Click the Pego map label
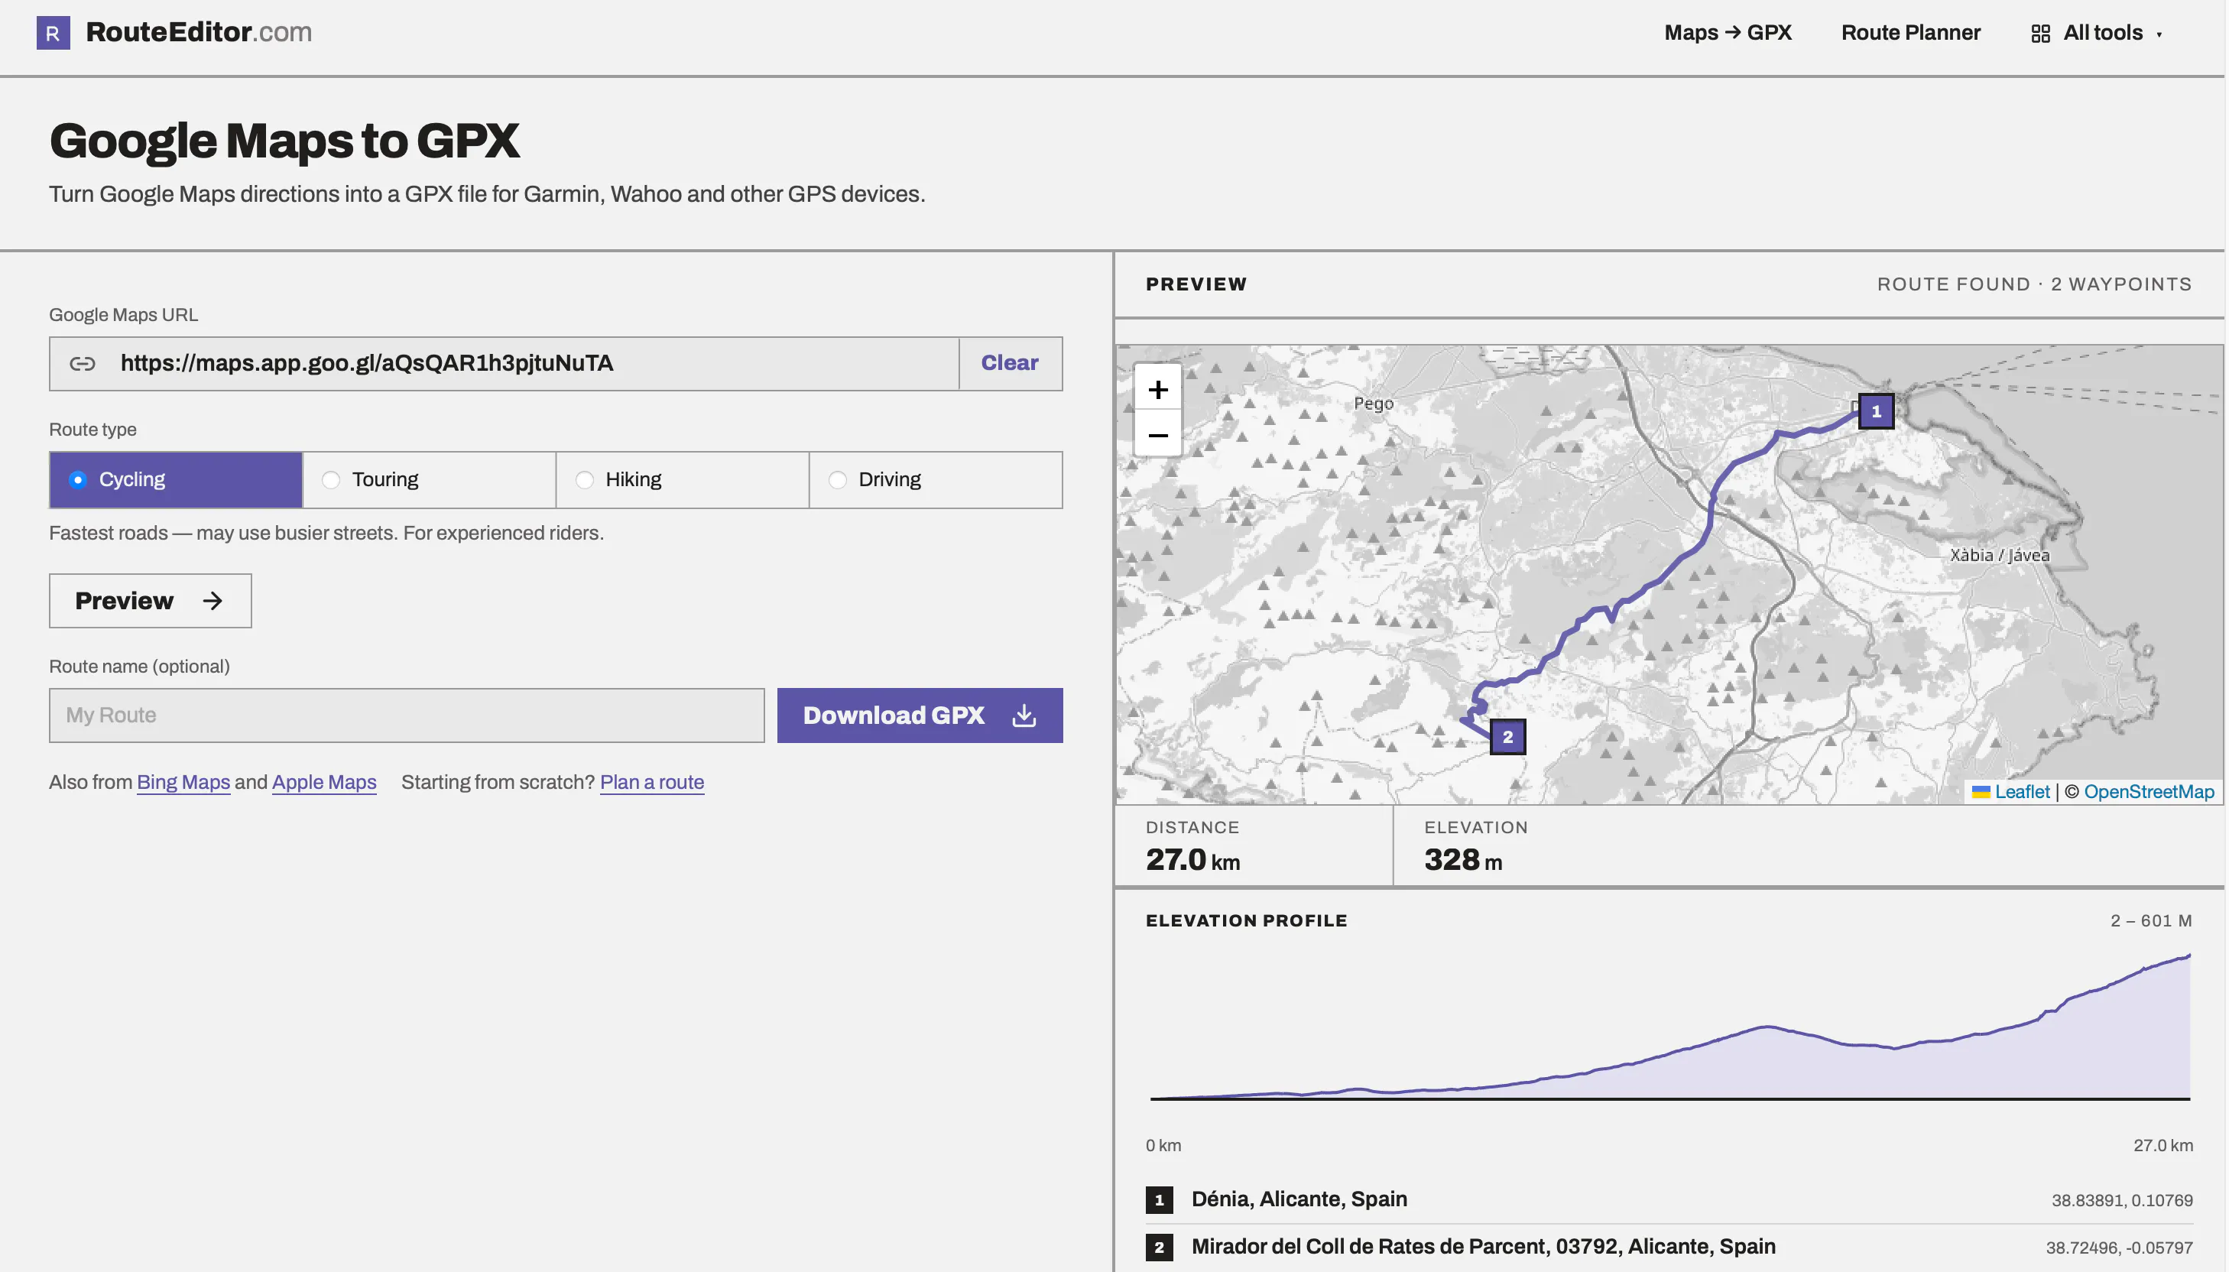The height and width of the screenshot is (1272, 2229). click(1373, 404)
